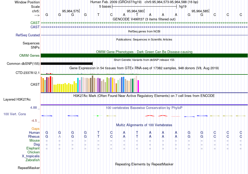The image size is (248, 174).
Task: Open 100 vertebrates Basewise Conservation by PhyloP title
Action: point(144,108)
